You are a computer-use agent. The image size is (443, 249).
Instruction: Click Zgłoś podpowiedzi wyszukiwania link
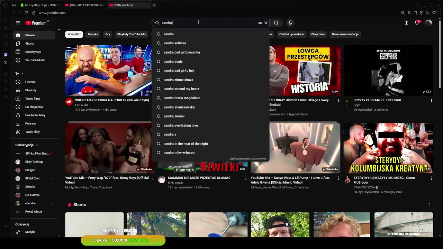click(x=248, y=159)
